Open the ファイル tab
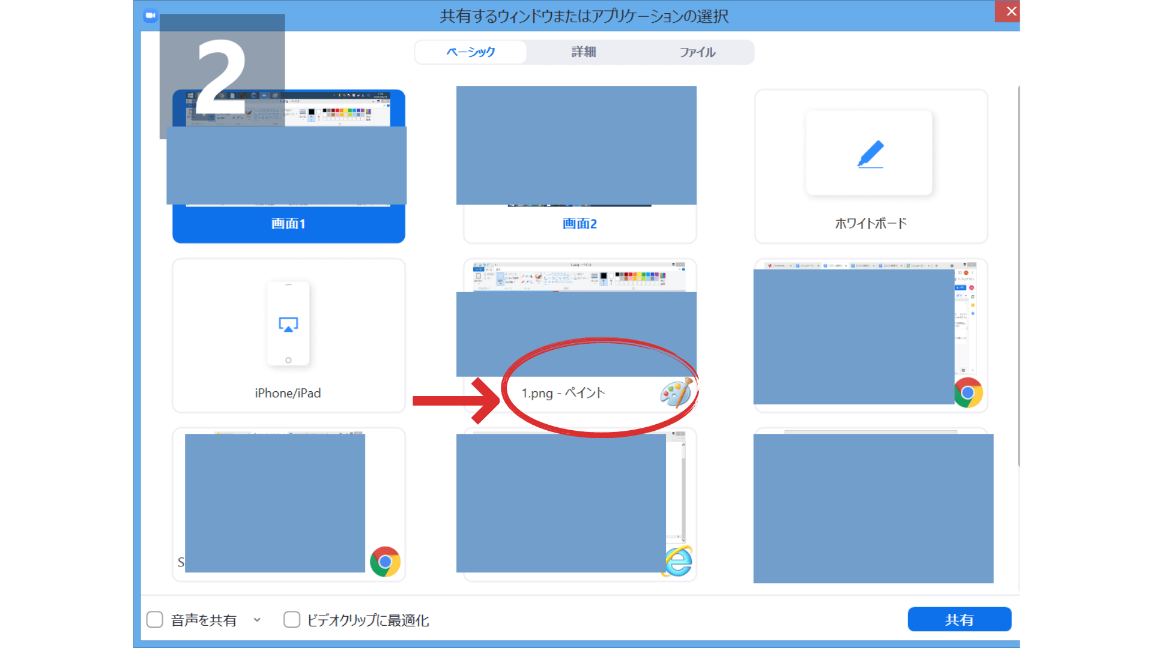Screen dimensions: 1153x648 (698, 52)
